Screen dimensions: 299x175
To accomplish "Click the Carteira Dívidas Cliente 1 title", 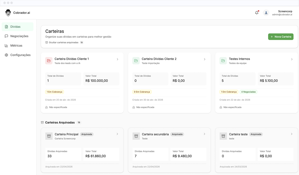I will click(x=72, y=59).
